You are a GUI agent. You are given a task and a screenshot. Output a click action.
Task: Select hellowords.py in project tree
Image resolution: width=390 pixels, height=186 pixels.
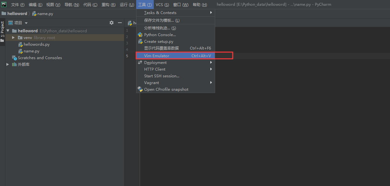36,44
